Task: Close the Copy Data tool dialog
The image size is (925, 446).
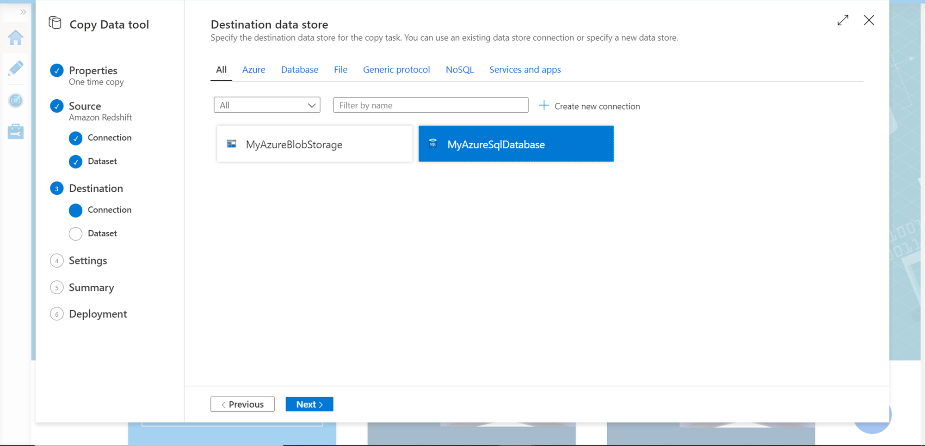Action: 869,20
